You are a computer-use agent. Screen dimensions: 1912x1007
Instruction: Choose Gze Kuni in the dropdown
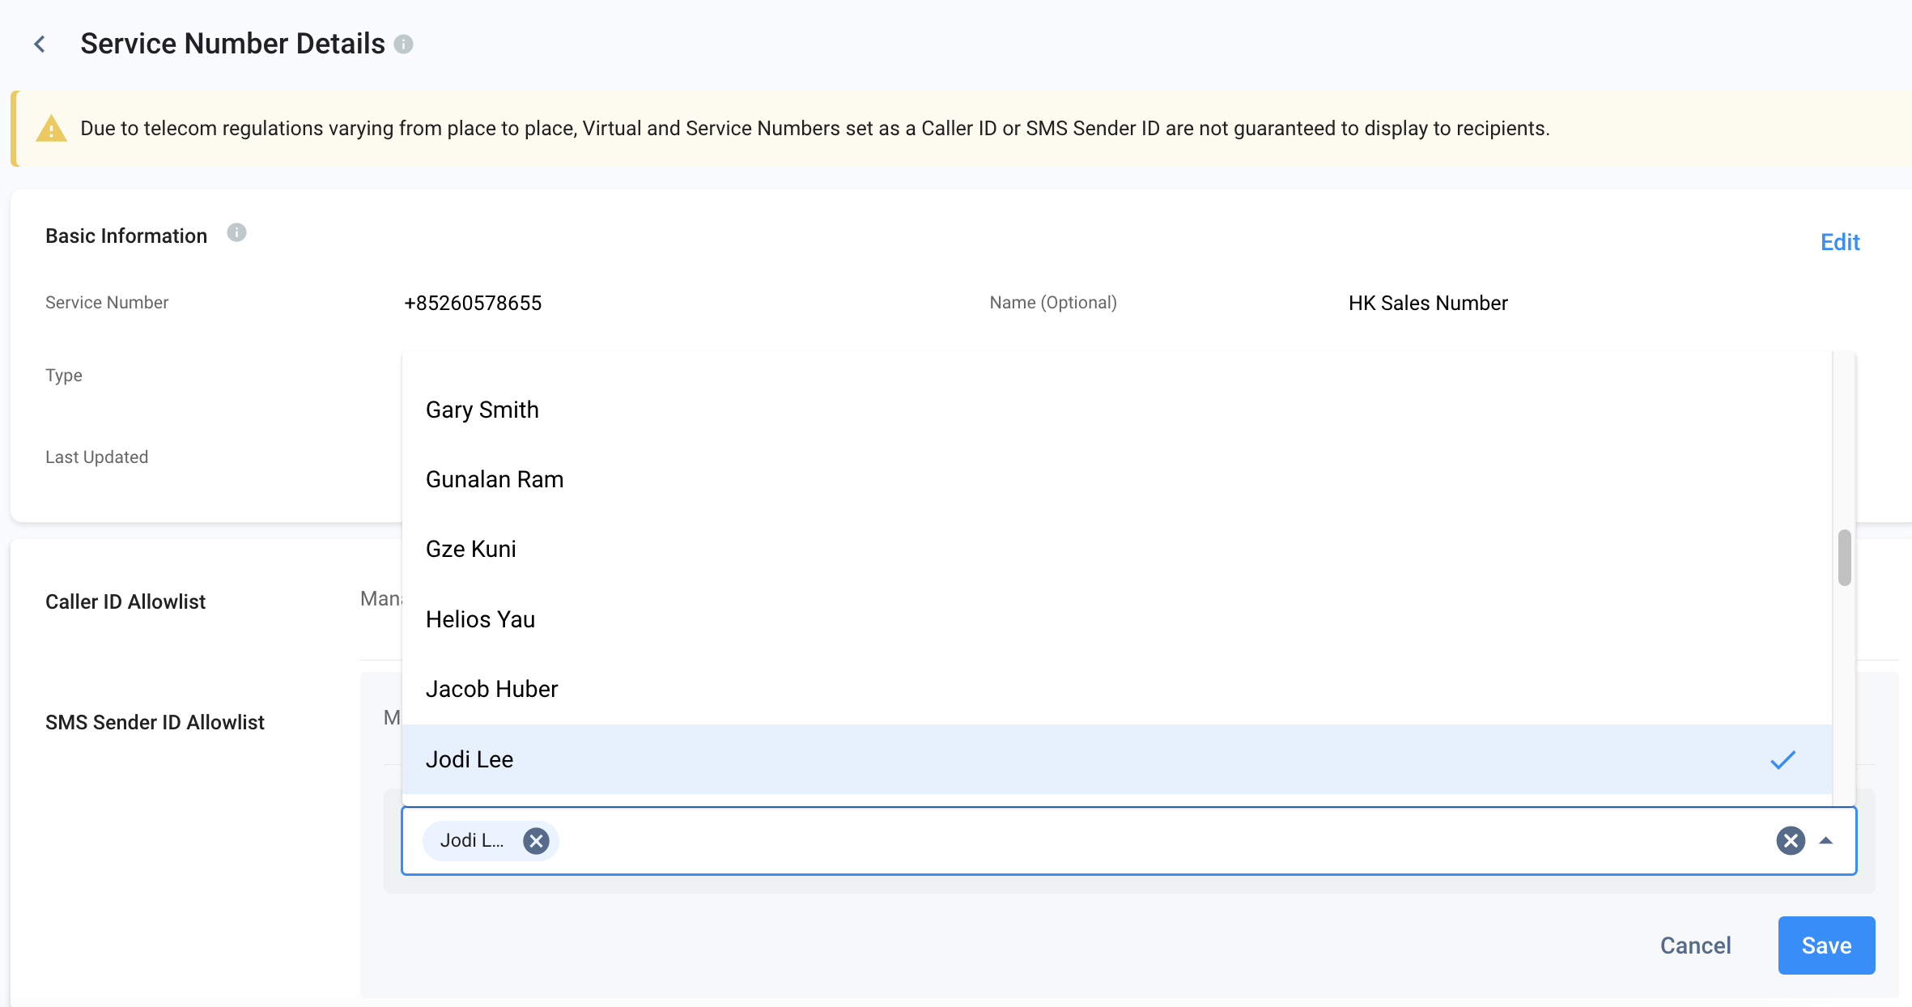[x=1117, y=550]
